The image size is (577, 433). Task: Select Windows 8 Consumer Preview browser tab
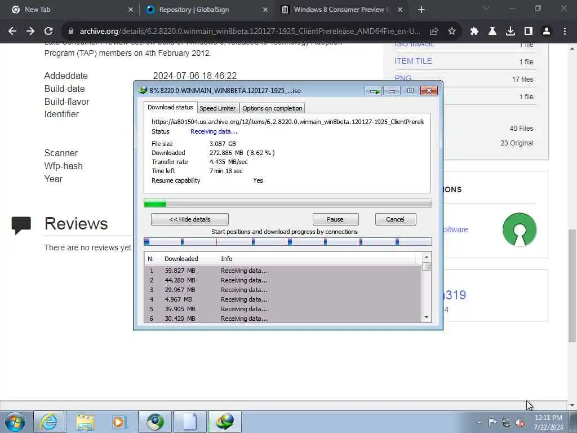(341, 10)
